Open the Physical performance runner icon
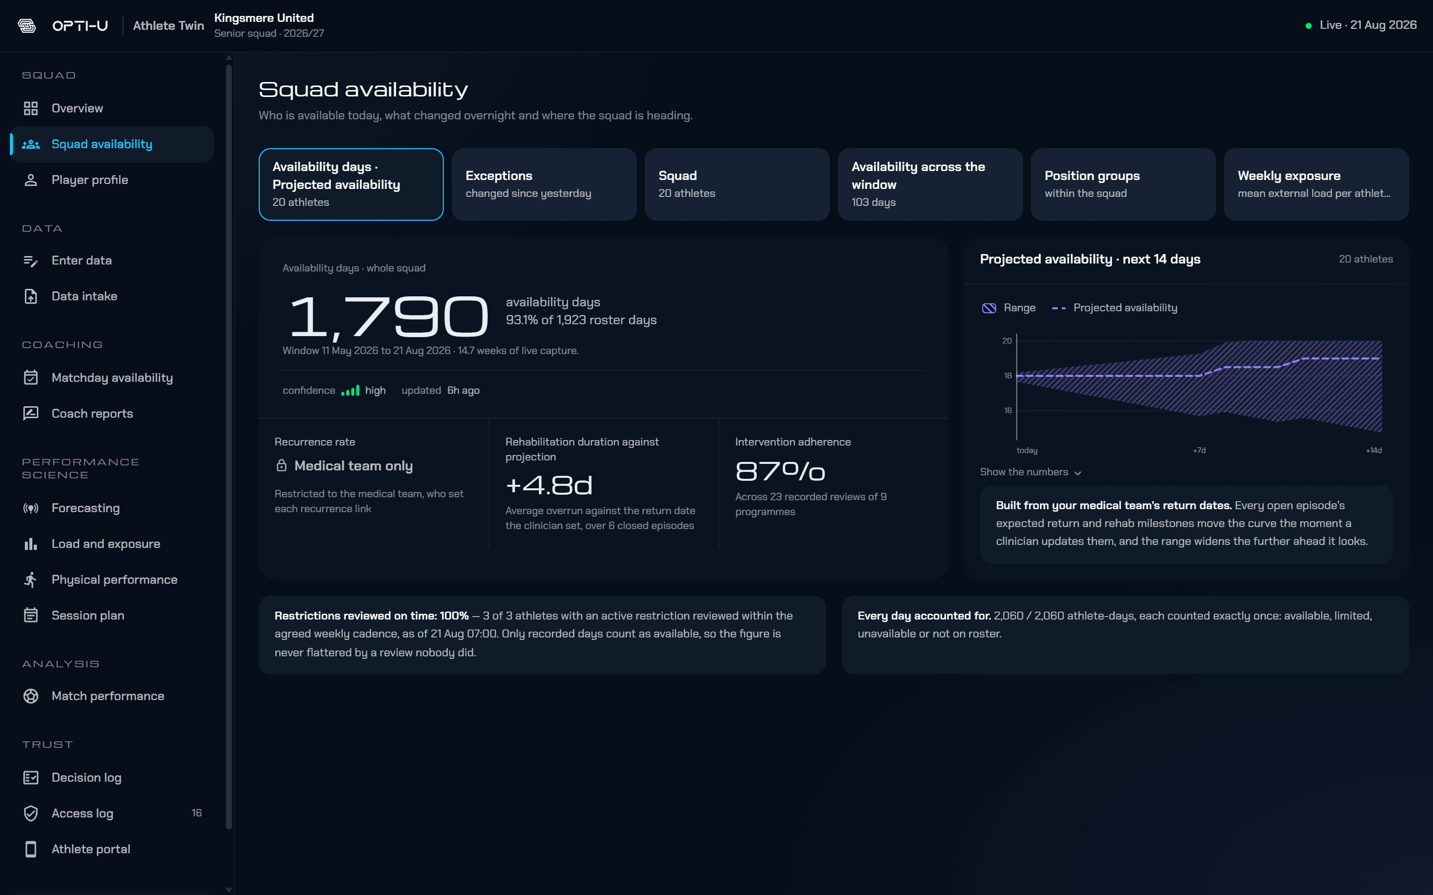The height and width of the screenshot is (895, 1433). pyautogui.click(x=31, y=579)
